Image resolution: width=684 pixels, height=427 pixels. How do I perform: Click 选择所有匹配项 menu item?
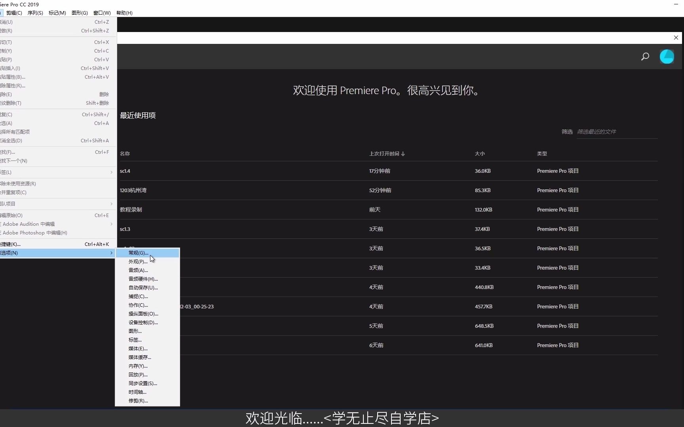pyautogui.click(x=57, y=132)
